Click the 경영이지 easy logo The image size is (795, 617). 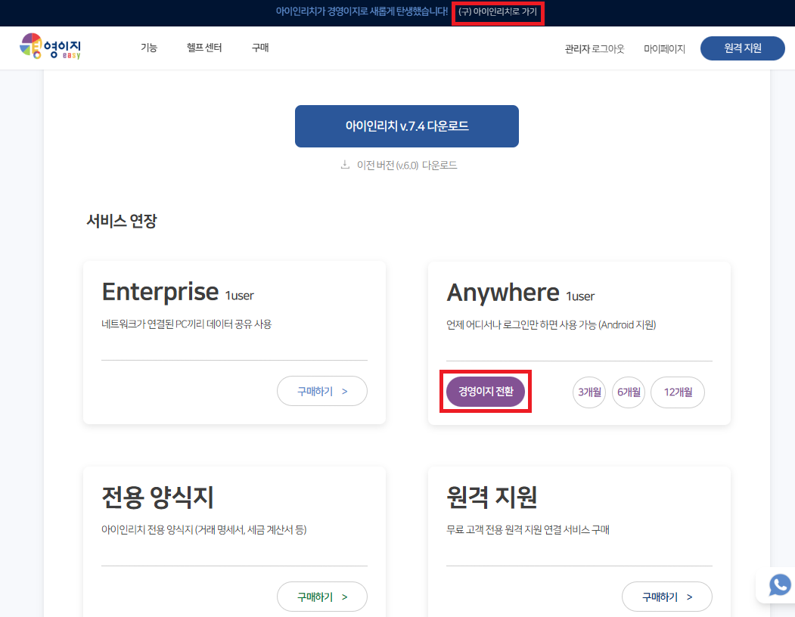click(50, 48)
